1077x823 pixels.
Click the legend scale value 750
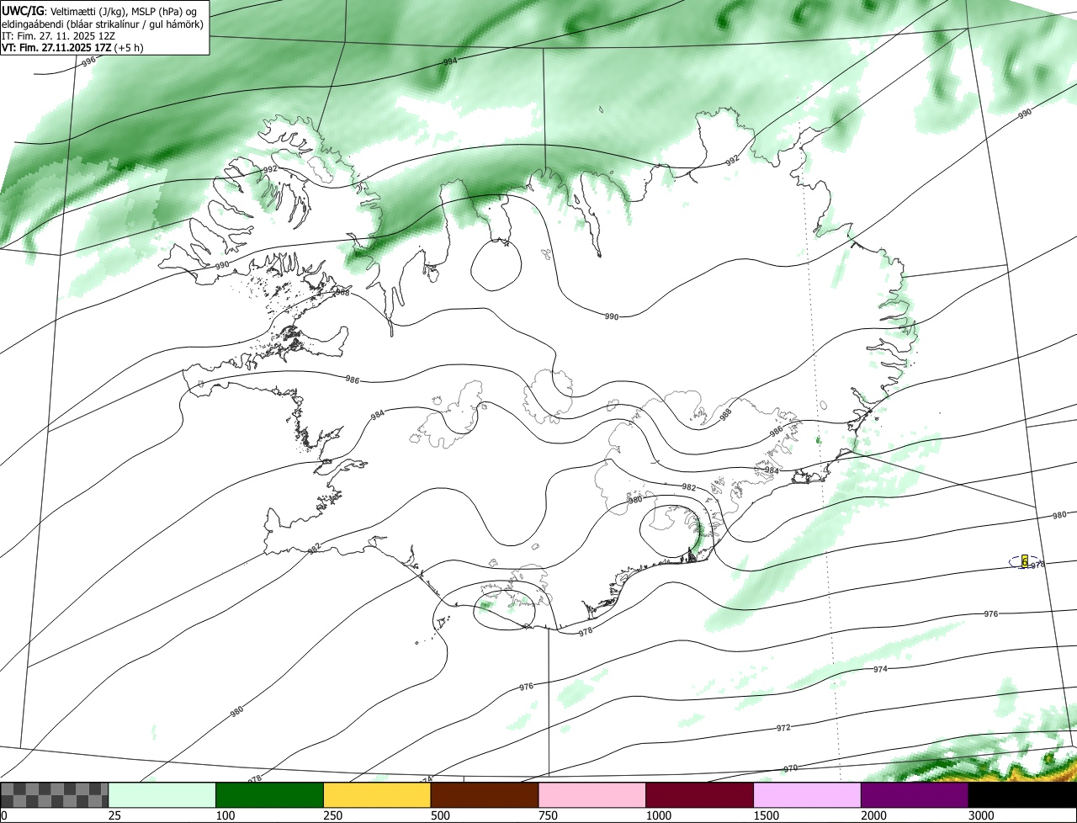pos(548,815)
